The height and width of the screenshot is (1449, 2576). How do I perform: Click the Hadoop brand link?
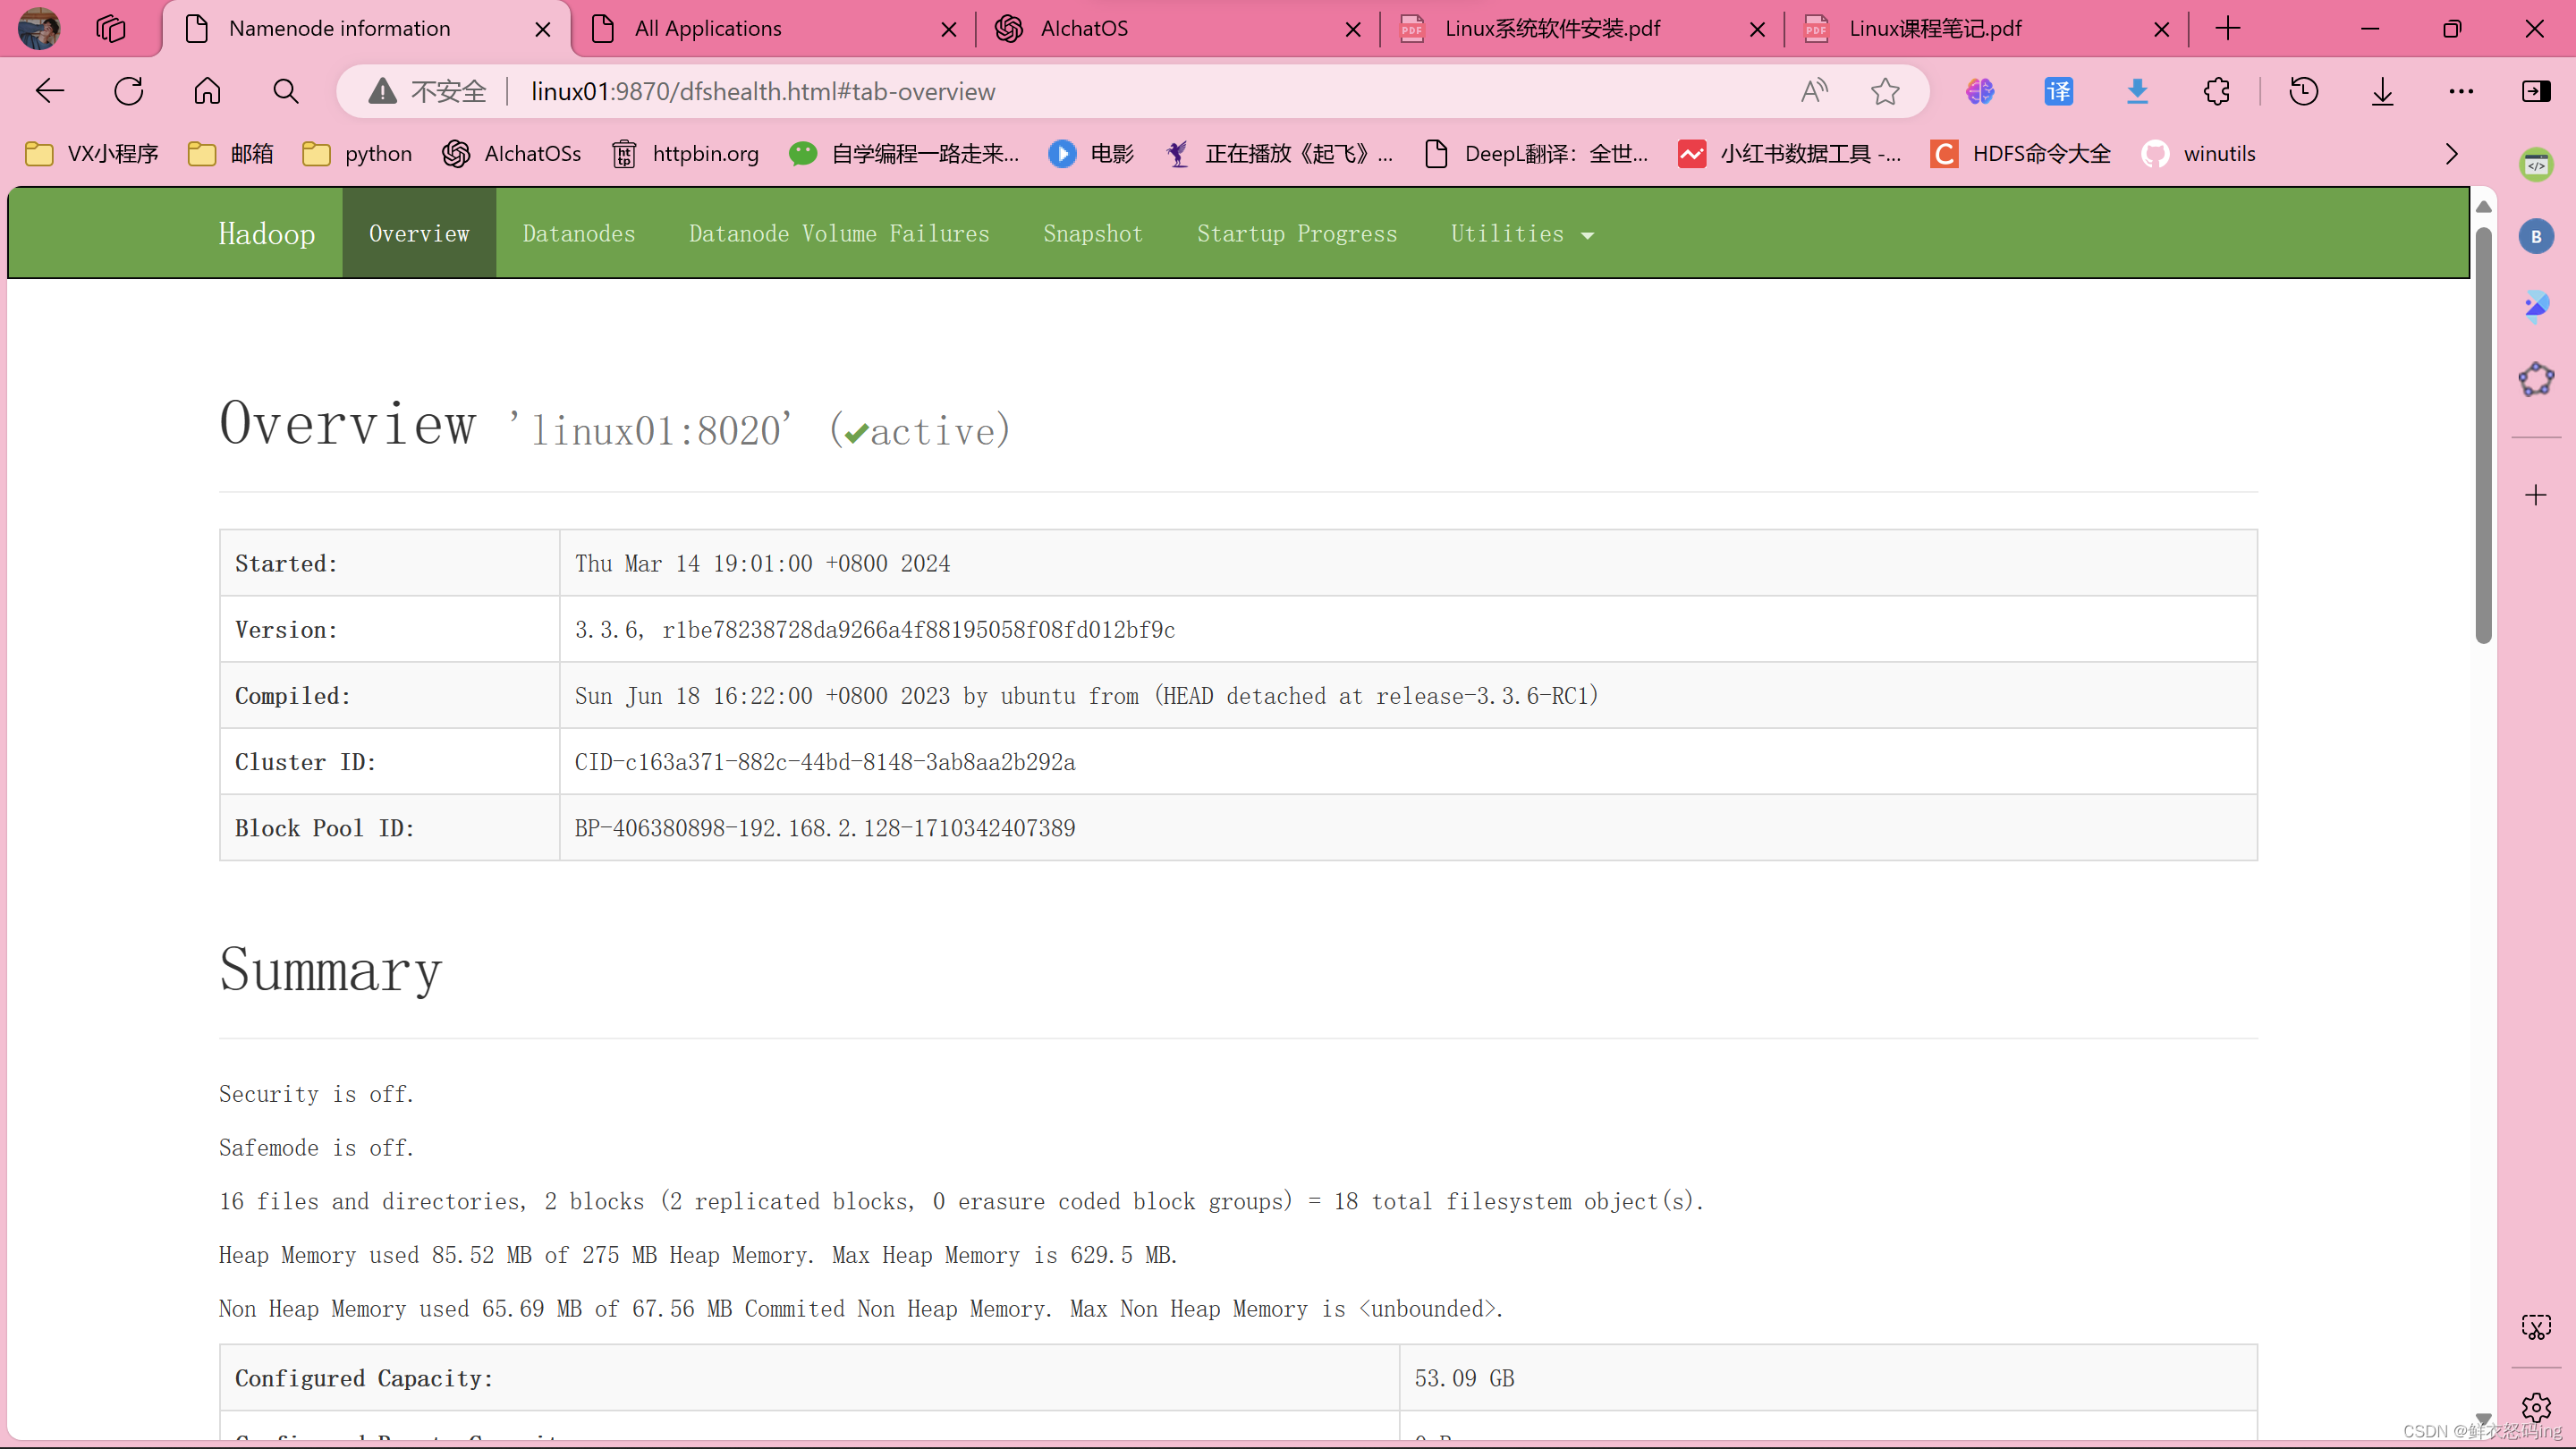[x=266, y=233]
